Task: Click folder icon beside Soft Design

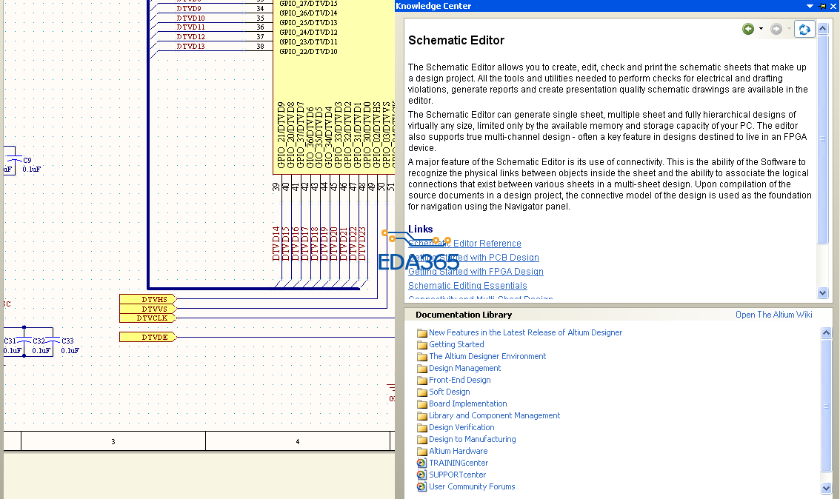Action: [x=421, y=392]
